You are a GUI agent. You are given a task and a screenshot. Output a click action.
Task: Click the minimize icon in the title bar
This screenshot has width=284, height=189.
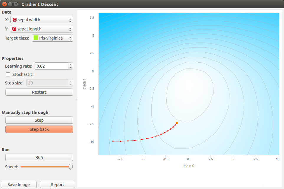pos(10,4)
